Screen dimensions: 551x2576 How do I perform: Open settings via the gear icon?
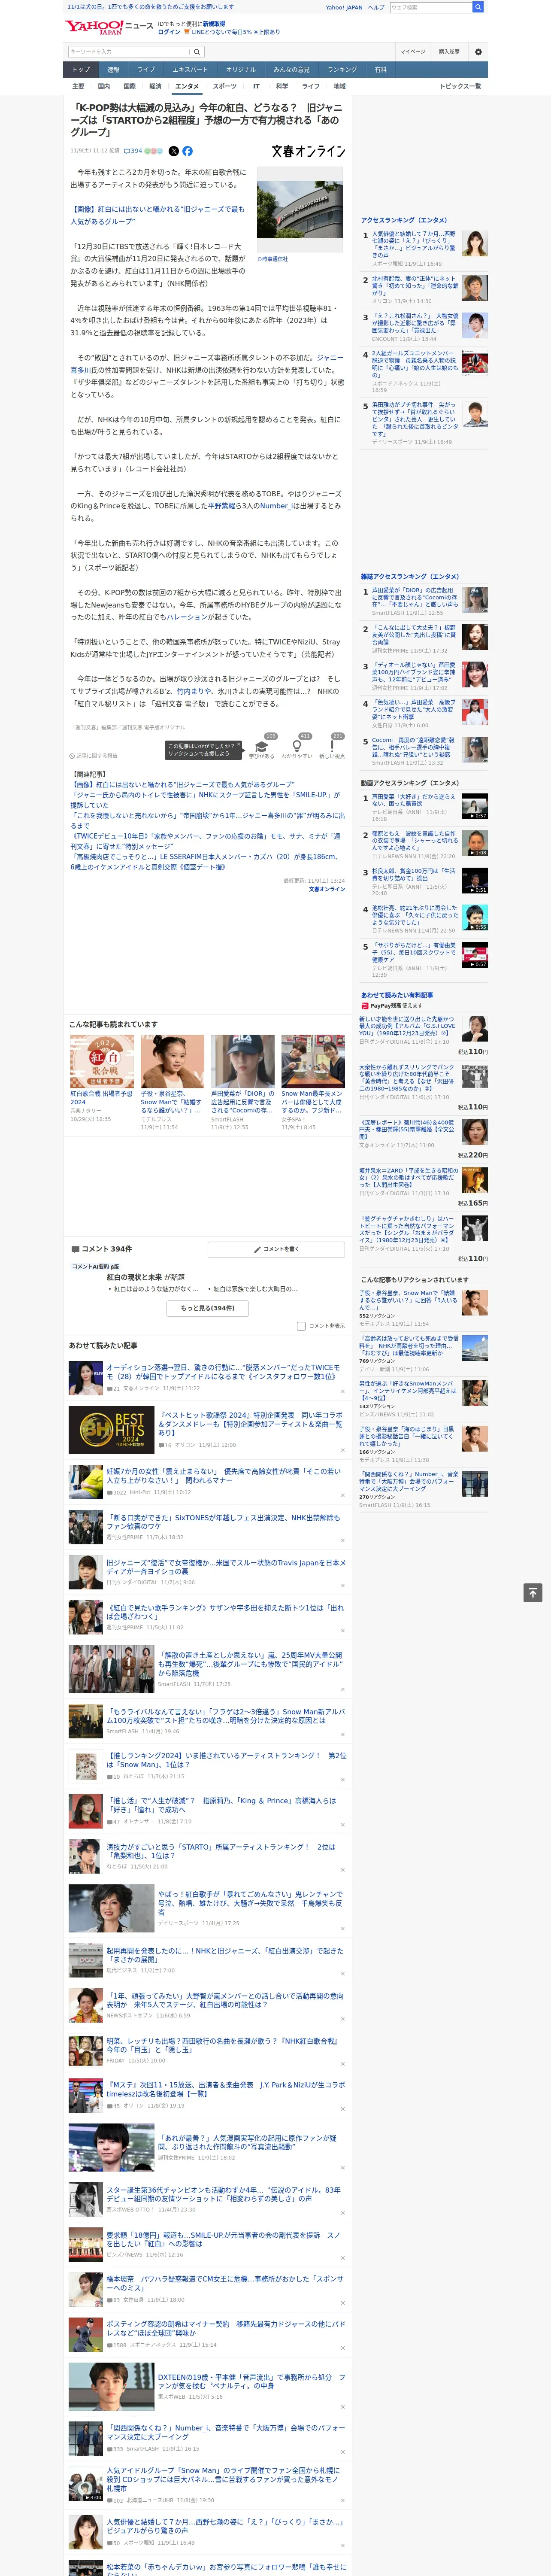tap(478, 52)
